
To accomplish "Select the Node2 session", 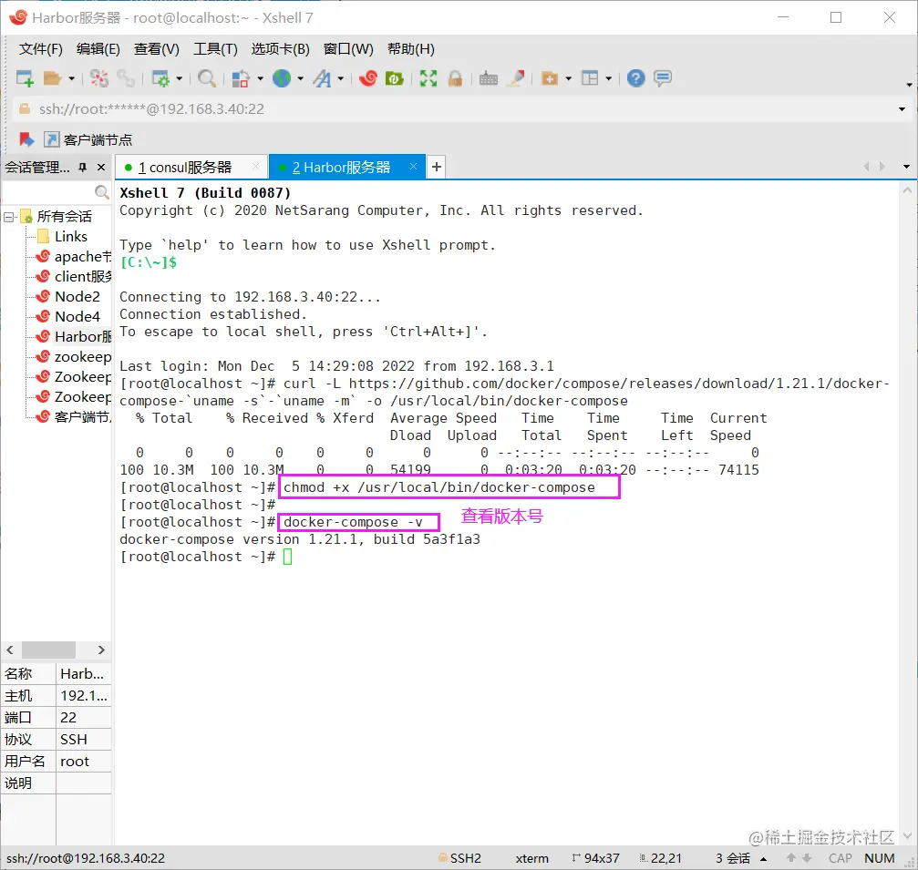I will point(77,297).
